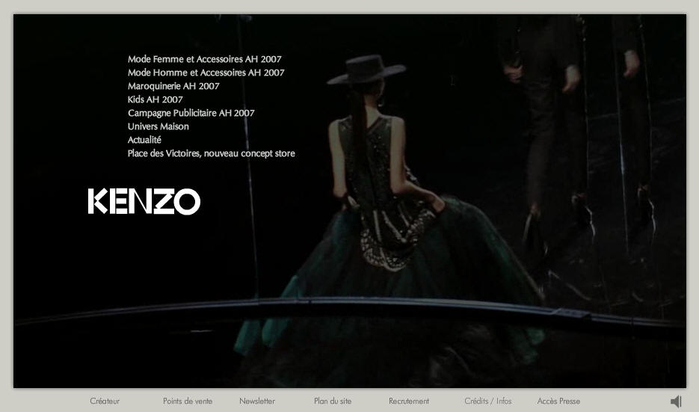Open Mode Homme et Accessoires AH 2007
This screenshot has height=412, width=699.
point(206,73)
